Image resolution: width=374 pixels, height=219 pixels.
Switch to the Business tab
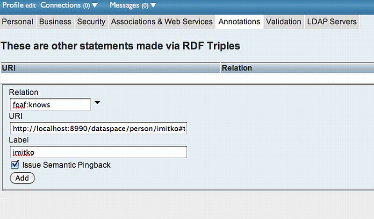[x=55, y=21]
